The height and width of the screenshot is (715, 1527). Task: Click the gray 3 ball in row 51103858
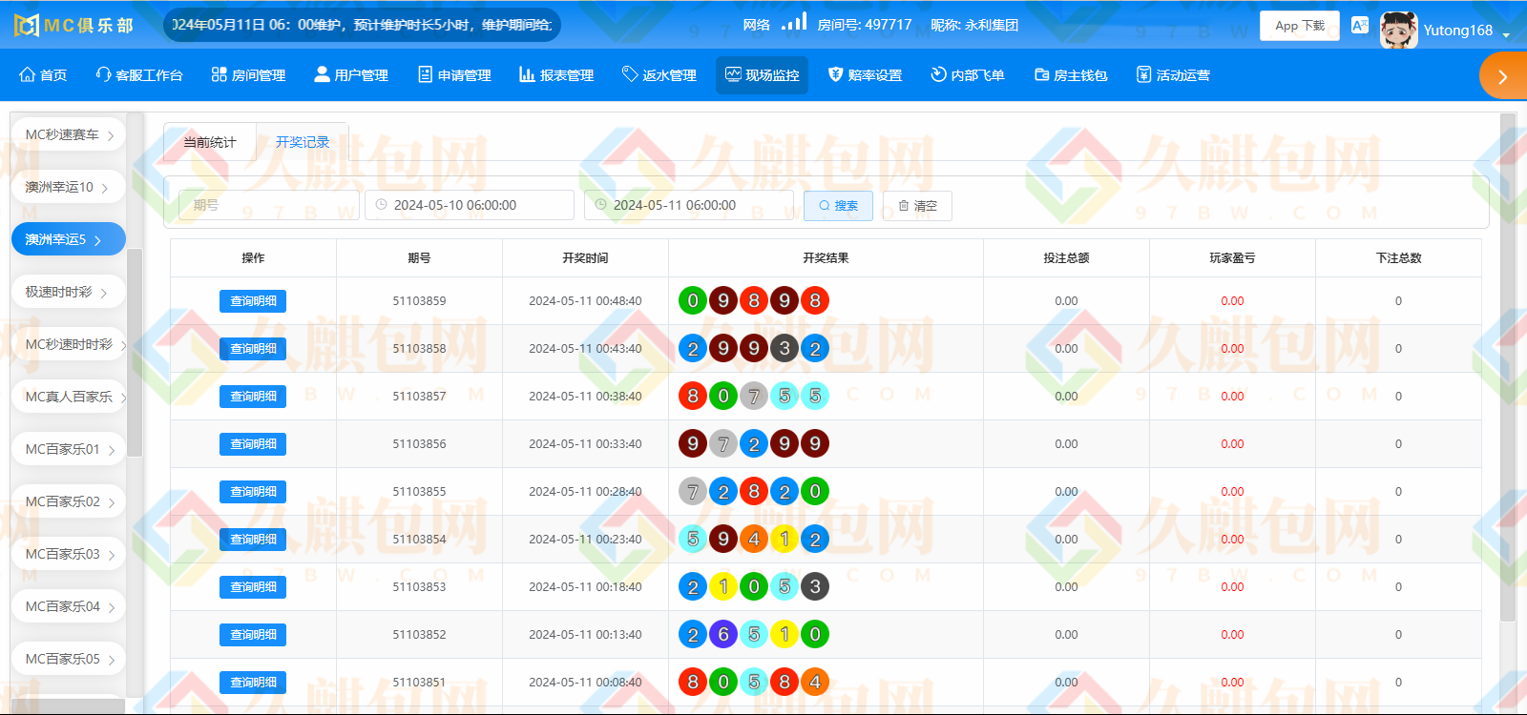click(784, 349)
